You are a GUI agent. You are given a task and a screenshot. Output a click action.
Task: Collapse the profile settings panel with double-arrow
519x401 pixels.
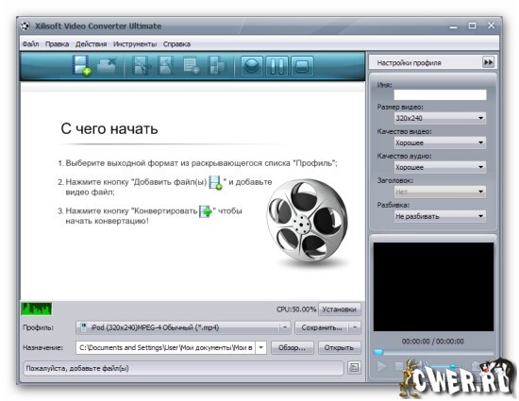[x=488, y=62]
